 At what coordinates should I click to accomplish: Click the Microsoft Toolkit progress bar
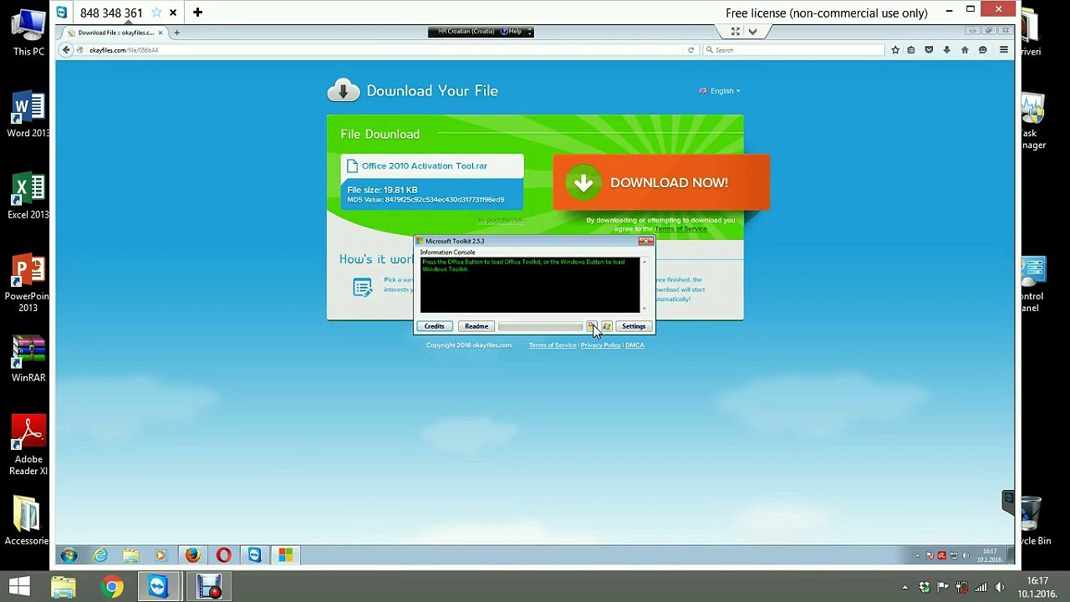(540, 326)
